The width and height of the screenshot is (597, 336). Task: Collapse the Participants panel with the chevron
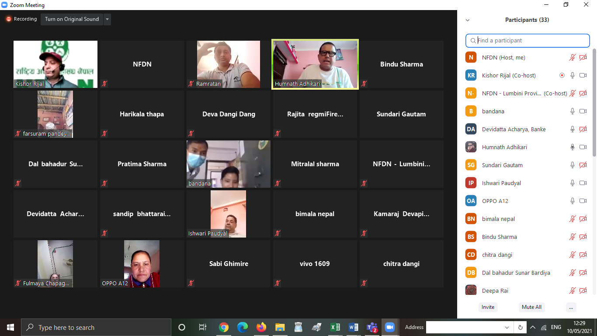(468, 20)
